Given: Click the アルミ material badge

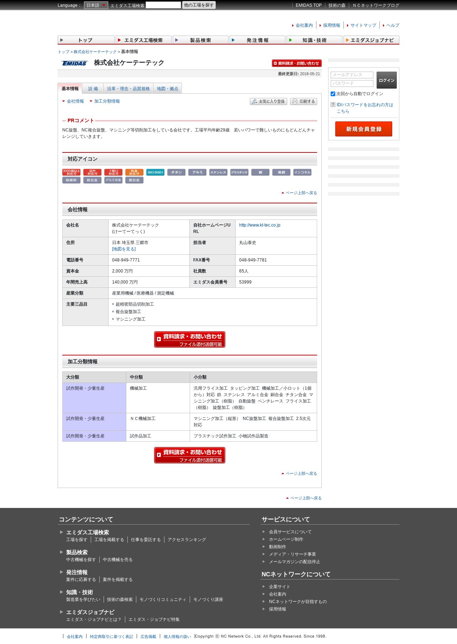Looking at the screenshot, I should pos(197,172).
